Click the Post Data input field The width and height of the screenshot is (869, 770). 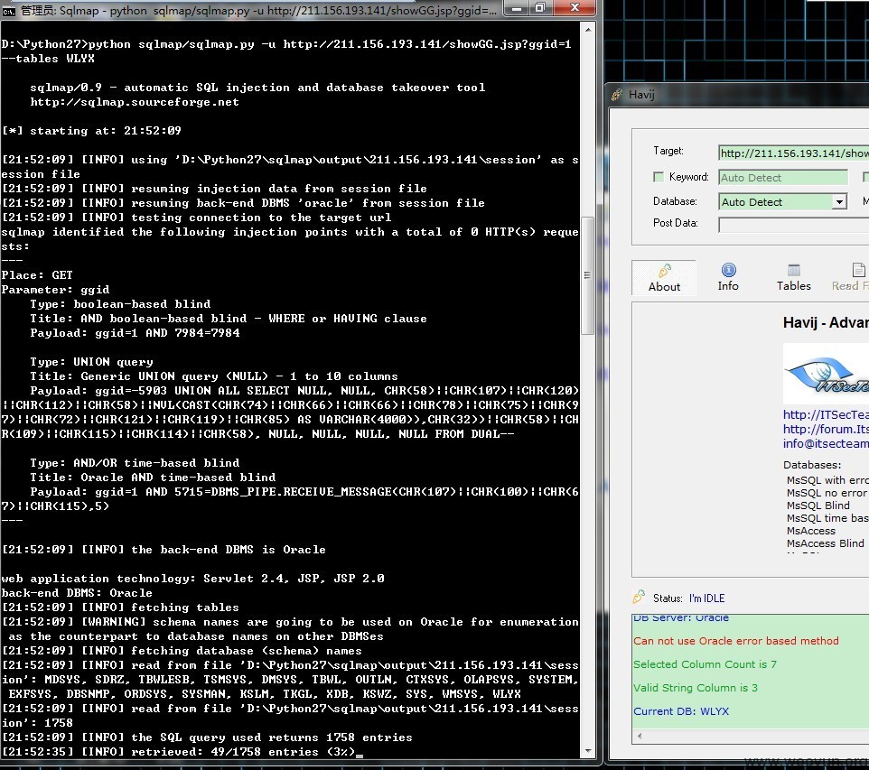794,225
